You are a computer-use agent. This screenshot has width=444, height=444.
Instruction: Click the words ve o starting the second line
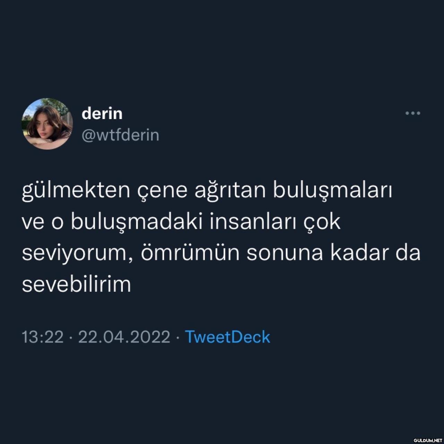tap(43, 223)
